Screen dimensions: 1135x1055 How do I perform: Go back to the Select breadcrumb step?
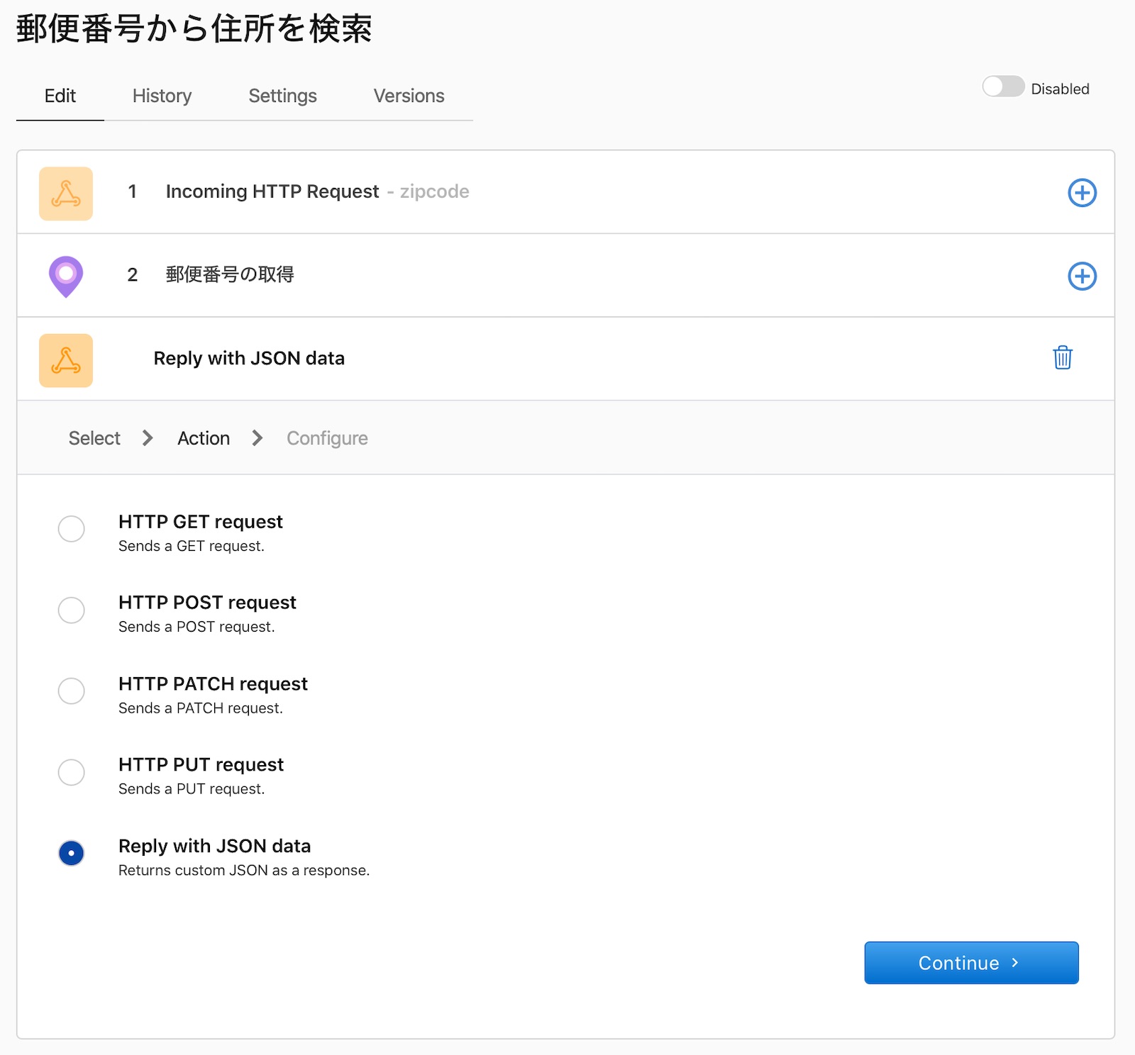click(94, 438)
